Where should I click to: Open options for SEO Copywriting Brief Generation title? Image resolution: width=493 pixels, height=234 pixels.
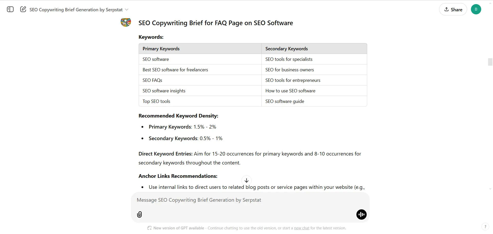(76, 9)
